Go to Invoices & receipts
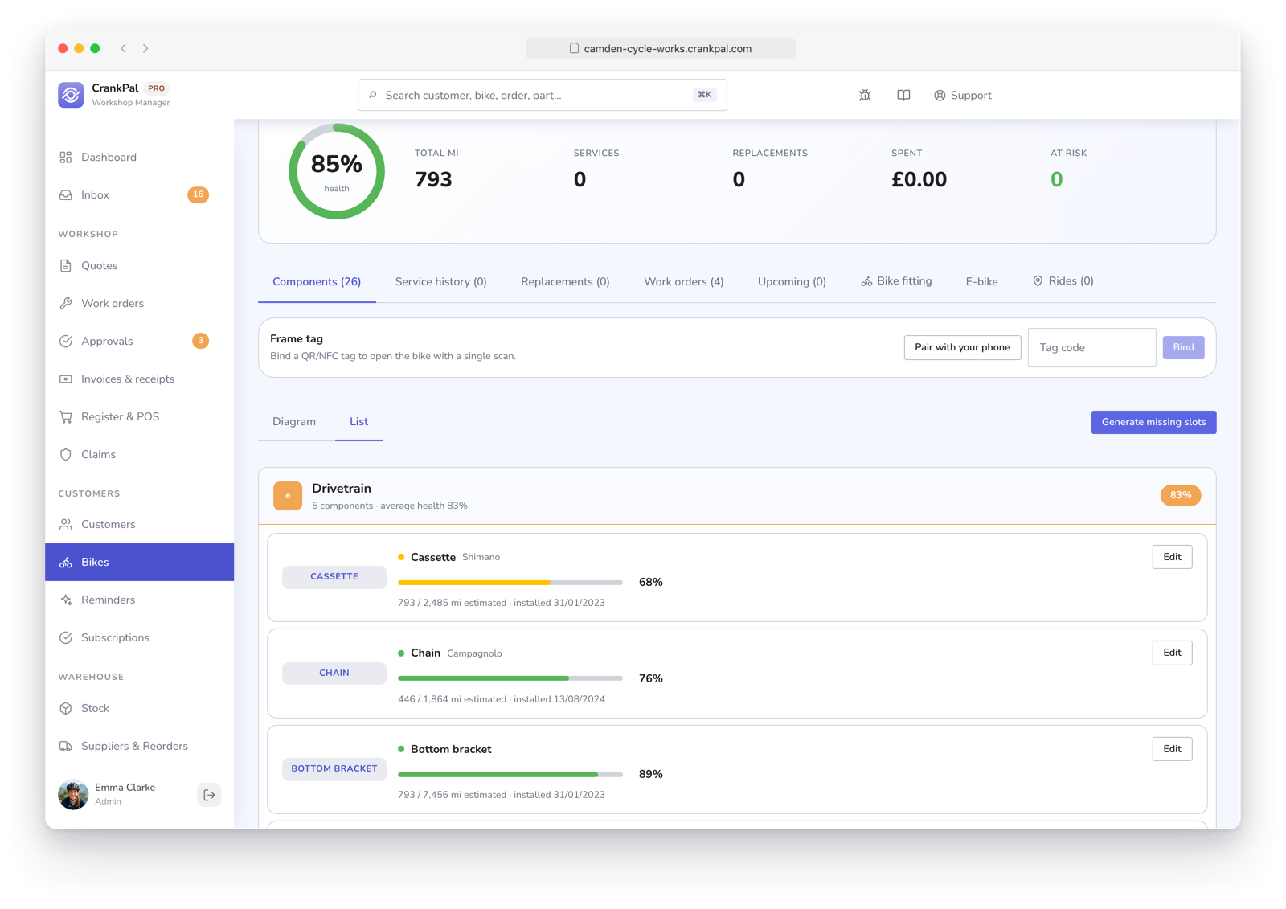1286x909 pixels. tap(139, 379)
